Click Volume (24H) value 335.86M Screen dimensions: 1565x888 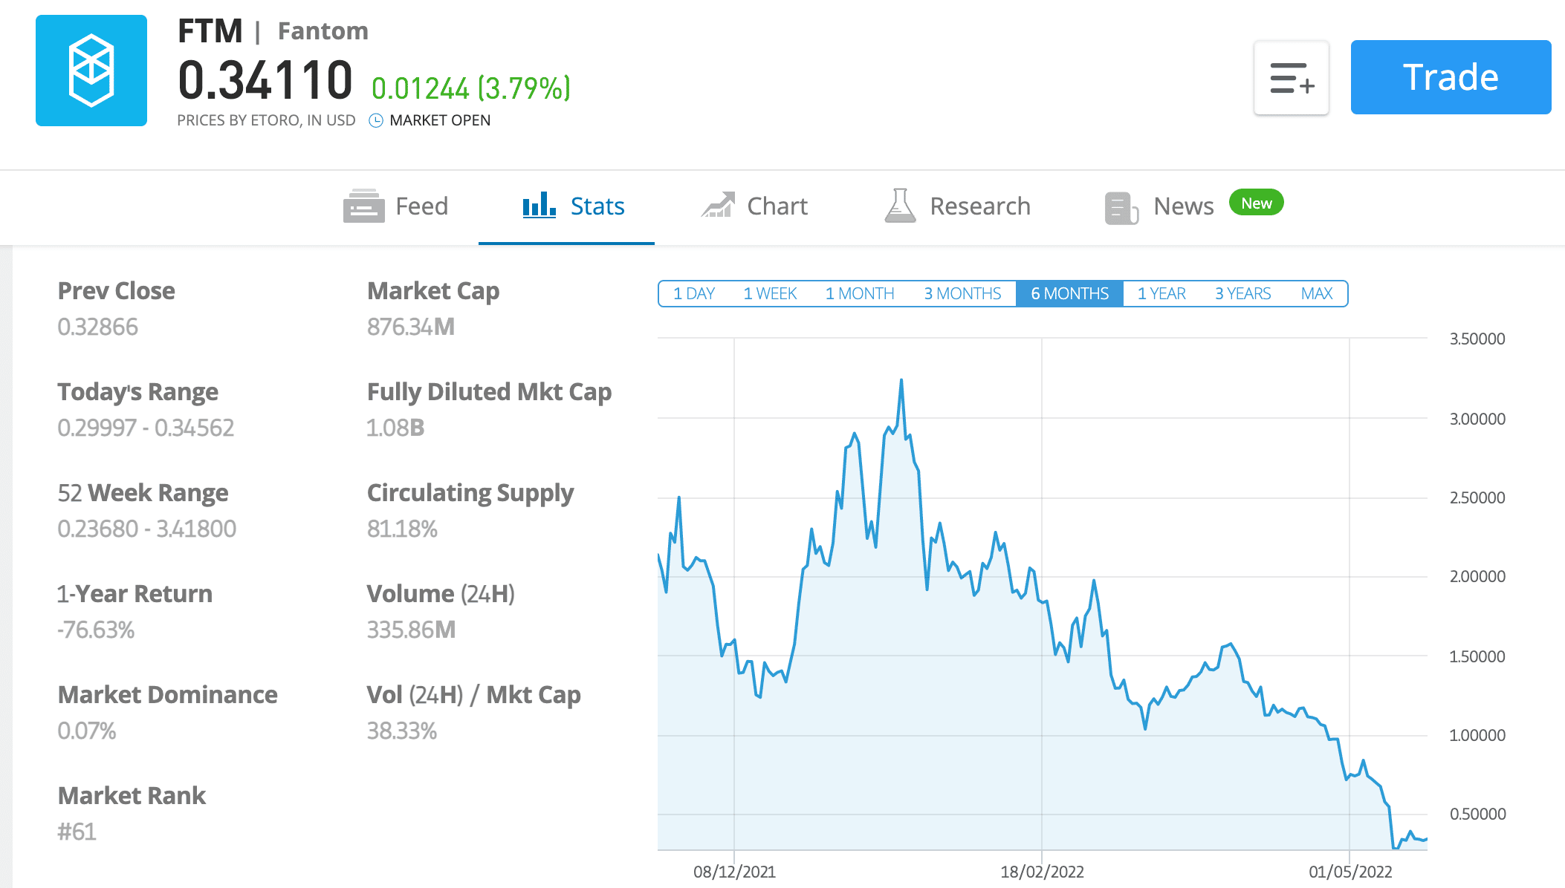pyautogui.click(x=411, y=630)
